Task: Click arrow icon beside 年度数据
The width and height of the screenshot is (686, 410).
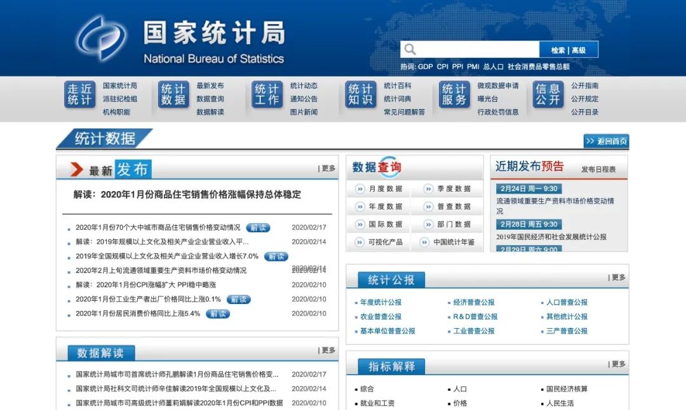Action: (360, 206)
